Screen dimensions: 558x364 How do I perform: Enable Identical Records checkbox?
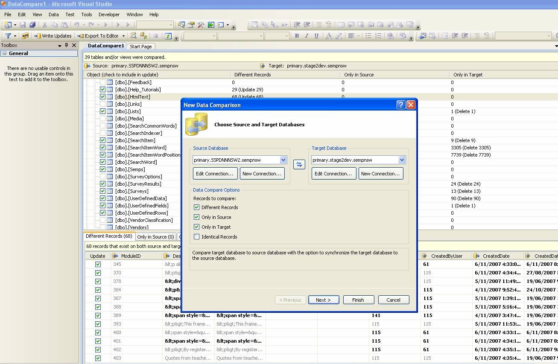(196, 237)
